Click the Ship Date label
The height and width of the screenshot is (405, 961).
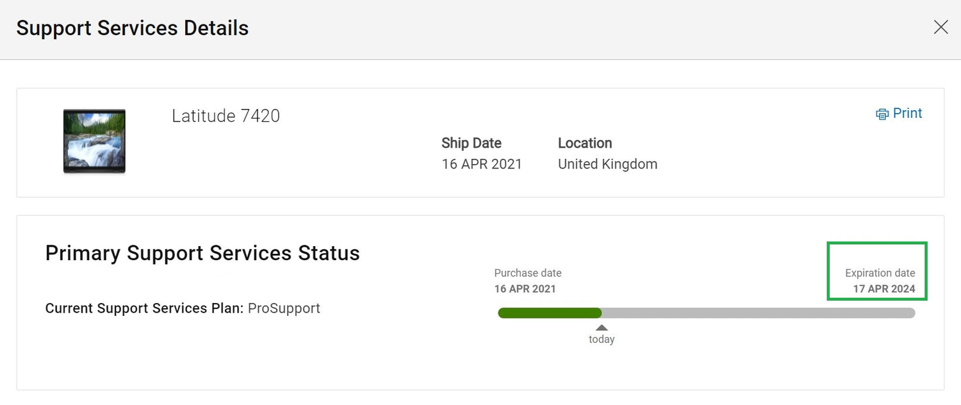click(x=471, y=143)
